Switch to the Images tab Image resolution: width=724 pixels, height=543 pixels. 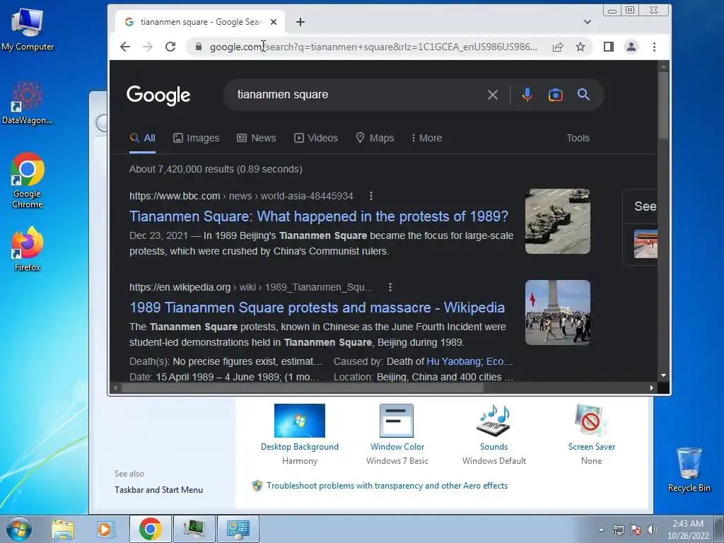(x=197, y=138)
